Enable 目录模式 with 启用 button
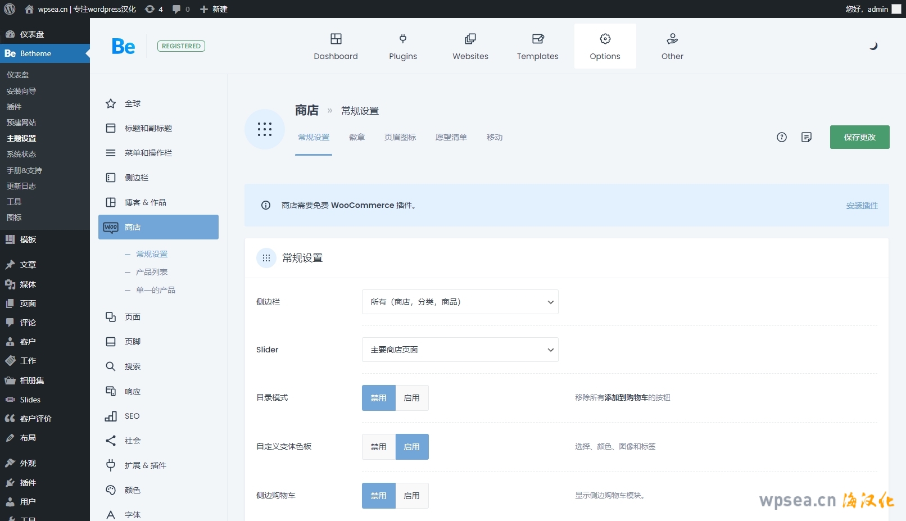Viewport: 906px width, 521px height. [411, 398]
